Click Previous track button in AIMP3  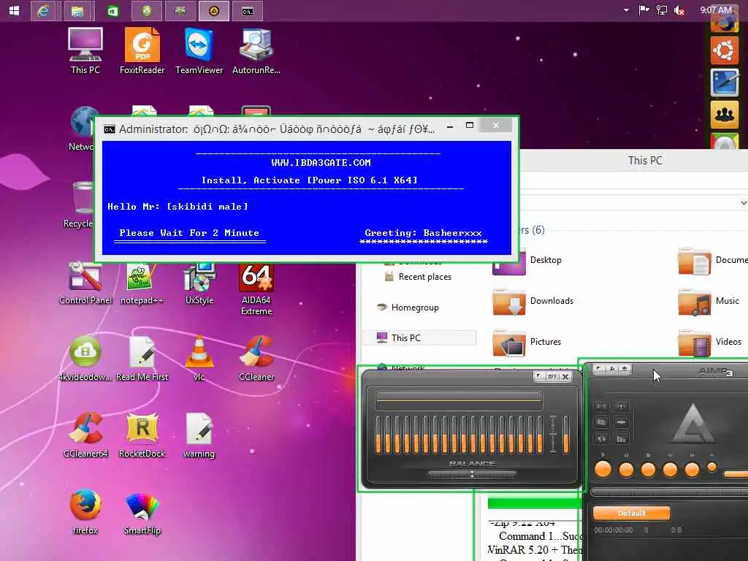coord(670,470)
